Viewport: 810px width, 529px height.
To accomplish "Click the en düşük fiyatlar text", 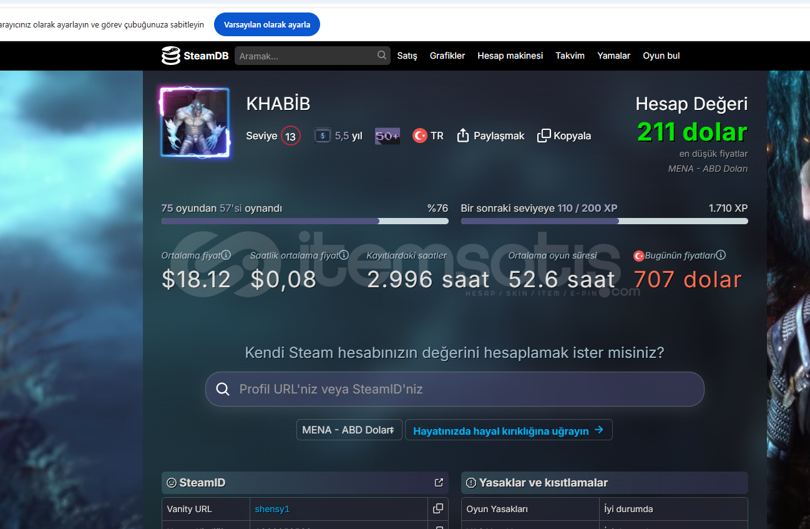I will 713,154.
